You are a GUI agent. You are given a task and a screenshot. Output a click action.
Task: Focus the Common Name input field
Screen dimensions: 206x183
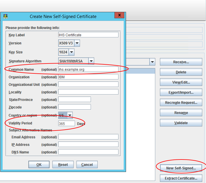coord(88,70)
